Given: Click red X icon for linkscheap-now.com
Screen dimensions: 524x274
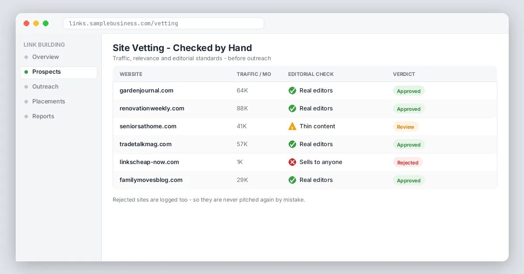Looking at the screenshot, I should pyautogui.click(x=293, y=162).
